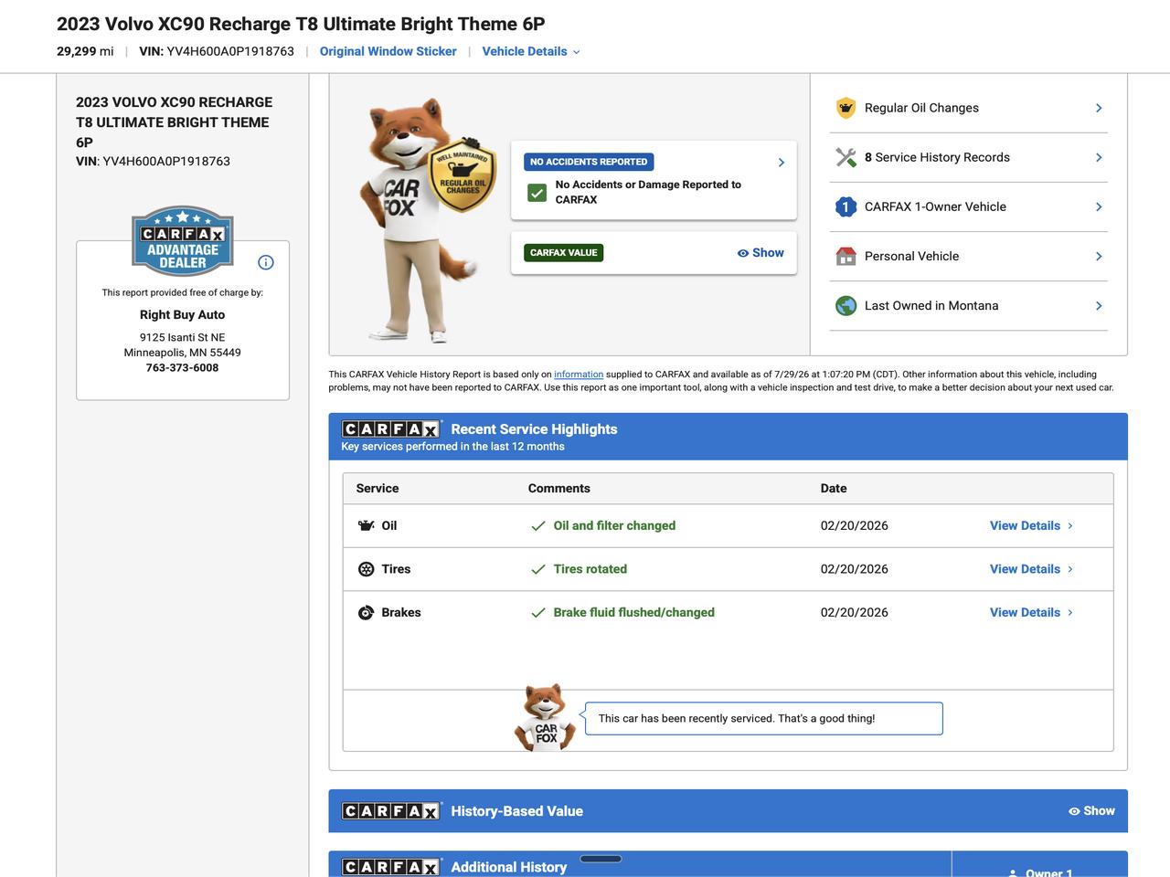The image size is (1170, 877).
Task: Show the History-Based Value section
Action: 1091,810
